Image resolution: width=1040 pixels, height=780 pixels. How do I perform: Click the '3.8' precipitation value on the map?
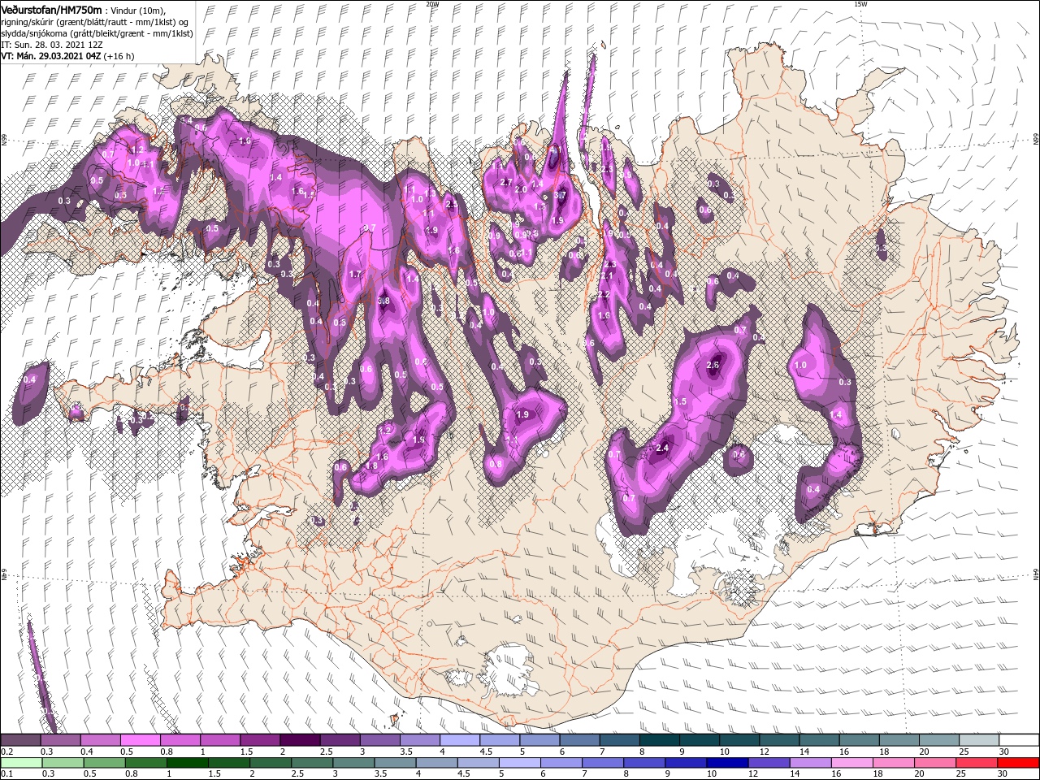point(384,301)
